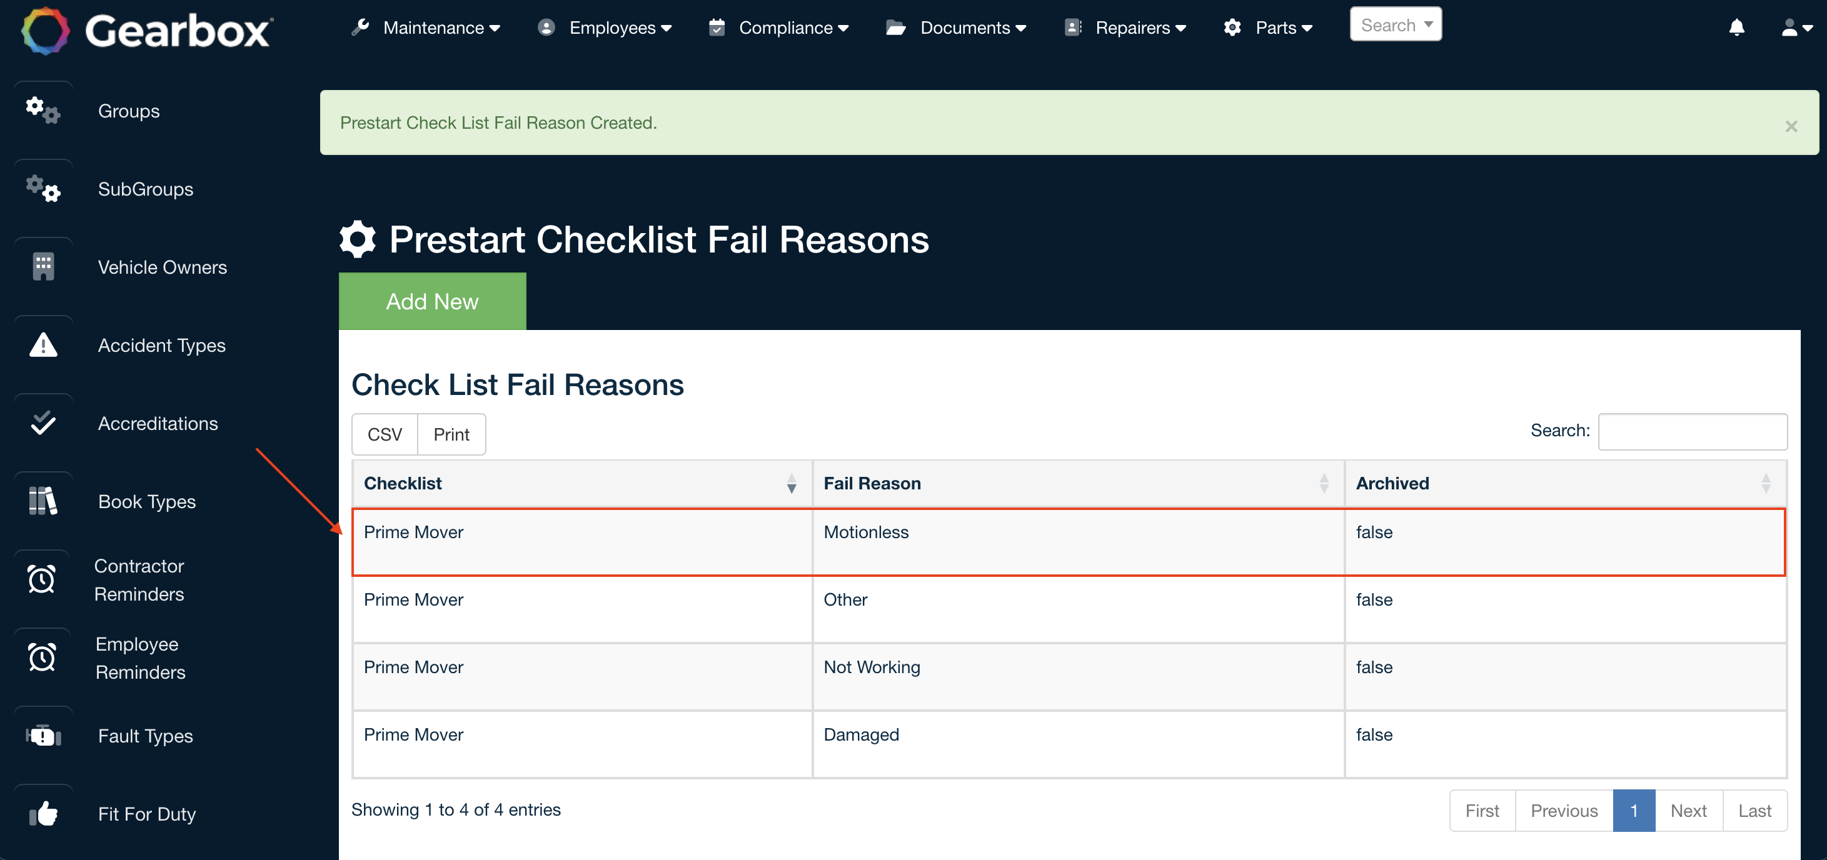Select page 1 in pagination

pyautogui.click(x=1633, y=811)
